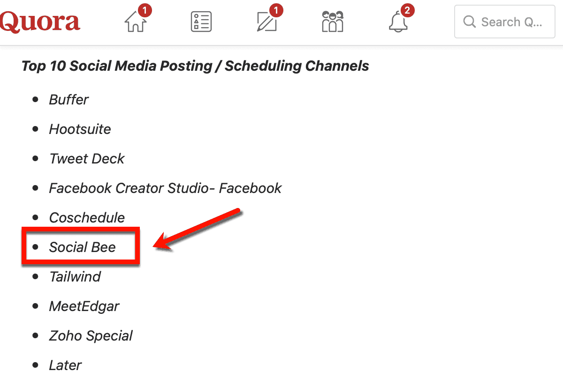Viewport: 563px width, 386px height.
Task: Open the Spaces people icon
Action: [x=332, y=22]
